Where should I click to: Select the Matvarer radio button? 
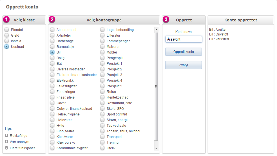[x=102, y=47]
